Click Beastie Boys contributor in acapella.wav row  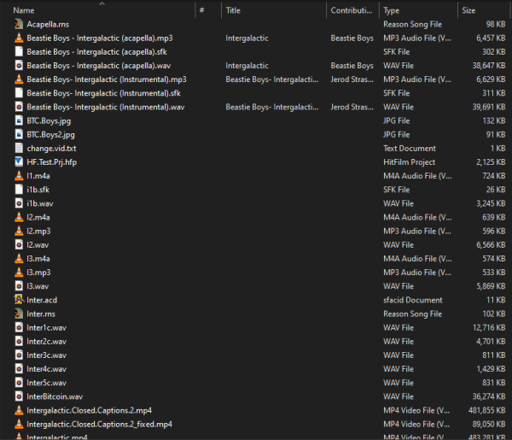click(x=352, y=66)
